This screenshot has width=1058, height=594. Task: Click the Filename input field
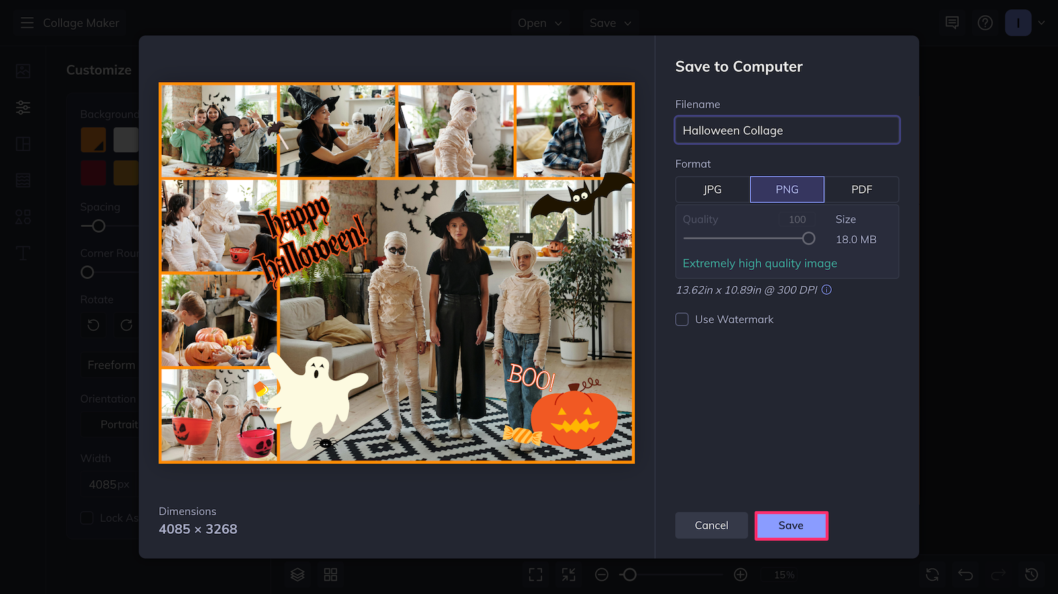[787, 130]
